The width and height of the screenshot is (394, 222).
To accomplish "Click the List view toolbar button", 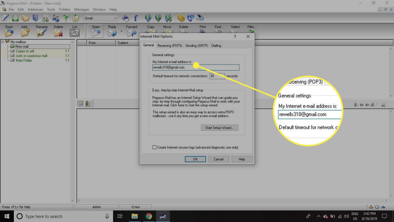I will [x=75, y=31].
